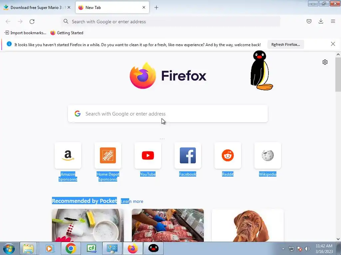Close the Super Mario 3 tab
This screenshot has width=341, height=255.
click(69, 7)
